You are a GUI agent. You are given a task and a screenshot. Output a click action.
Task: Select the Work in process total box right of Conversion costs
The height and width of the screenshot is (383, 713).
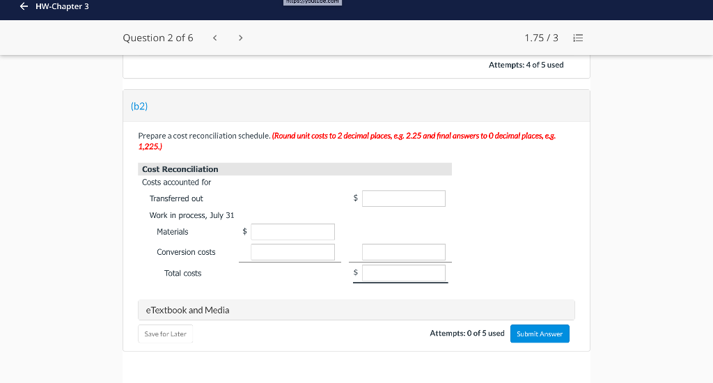(404, 252)
